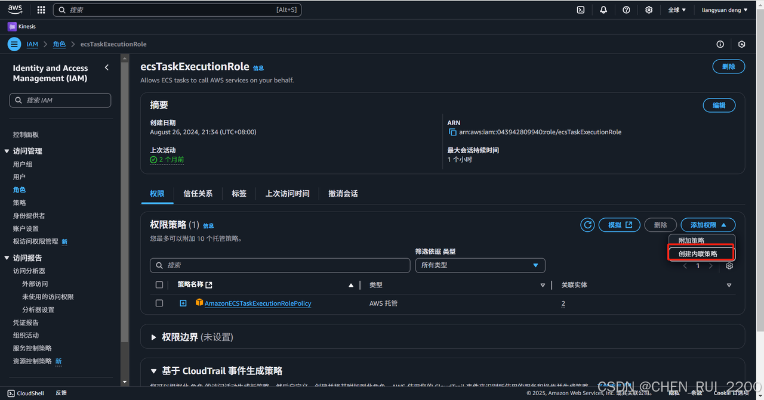Click the sidebar vertical scrollbar
The height and width of the screenshot is (400, 764).
point(125,203)
